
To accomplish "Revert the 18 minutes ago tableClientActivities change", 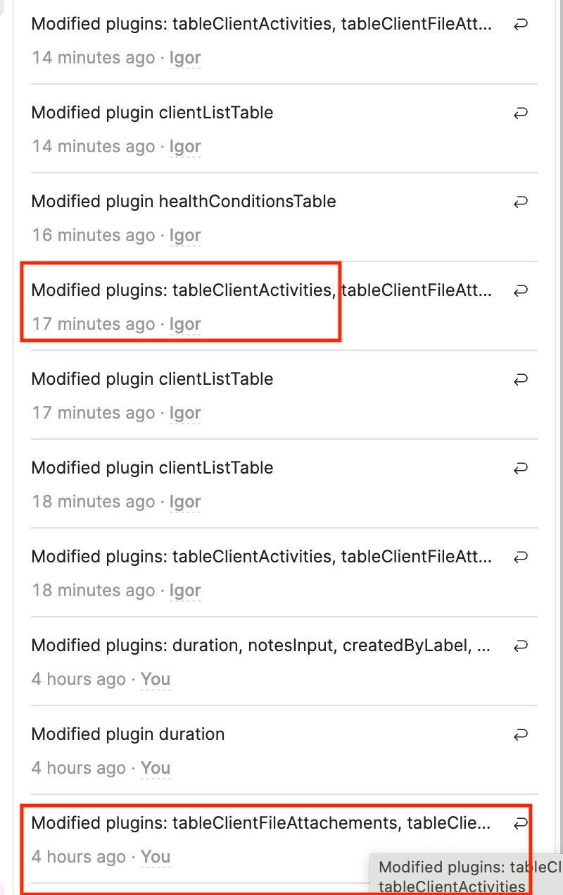I will tap(521, 557).
